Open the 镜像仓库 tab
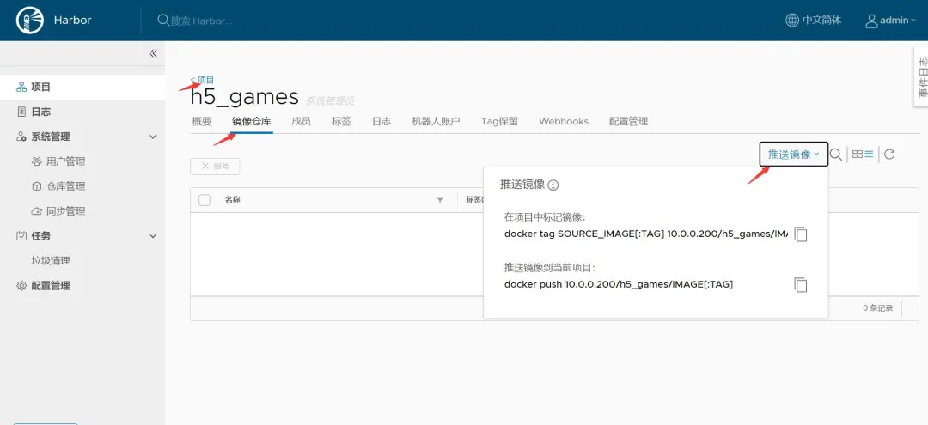Viewport: 928px width, 425px height. pyautogui.click(x=252, y=121)
